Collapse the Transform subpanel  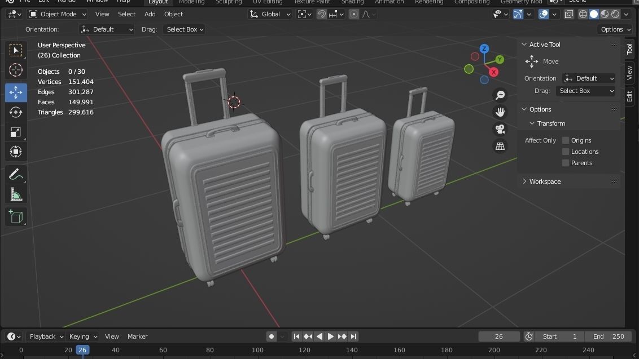pos(532,123)
